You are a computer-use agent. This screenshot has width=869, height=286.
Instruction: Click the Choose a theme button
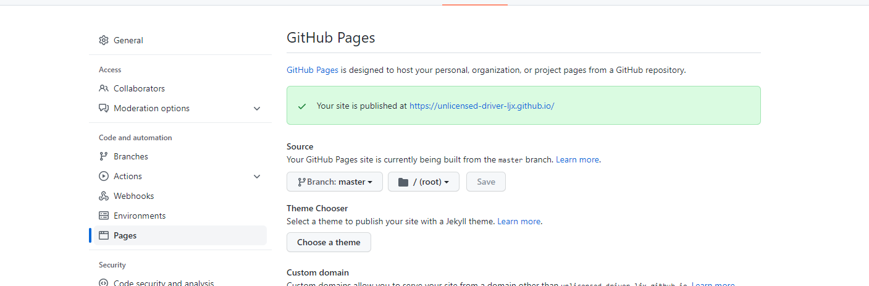[329, 242]
